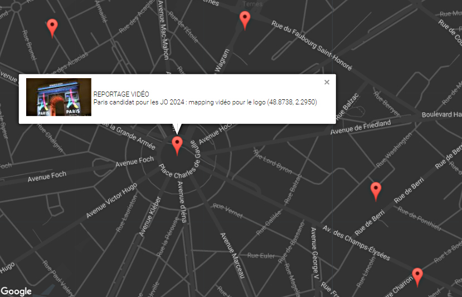Click the REPORTAGE VIDÉO heading text
The width and height of the screenshot is (462, 297).
(121, 94)
